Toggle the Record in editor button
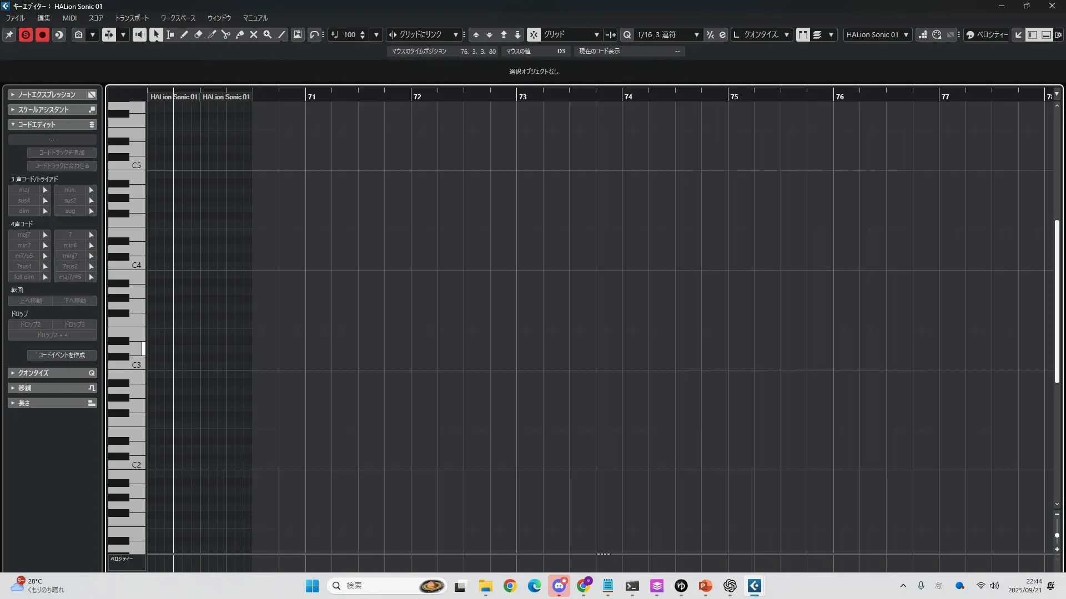The image size is (1066, 599). click(x=42, y=34)
